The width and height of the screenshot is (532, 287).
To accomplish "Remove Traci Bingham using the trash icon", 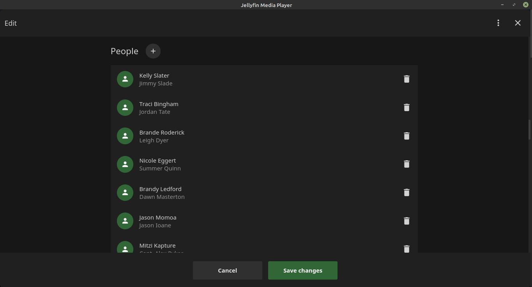I will 407,108.
